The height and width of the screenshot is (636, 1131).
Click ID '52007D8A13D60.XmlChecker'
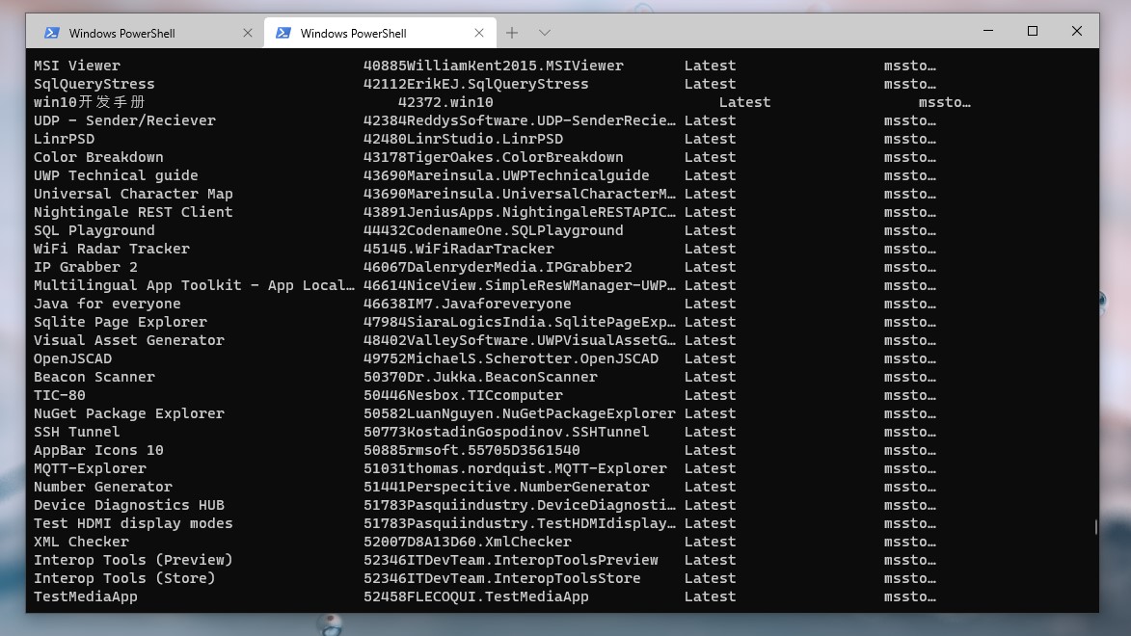468,542
